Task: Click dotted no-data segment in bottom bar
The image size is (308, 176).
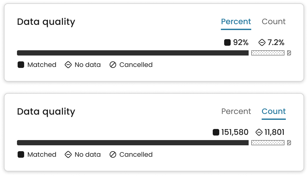Action: pyautogui.click(x=268, y=143)
